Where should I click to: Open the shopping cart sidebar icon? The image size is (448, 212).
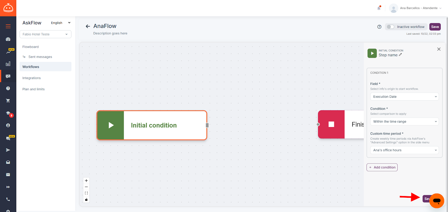[x=8, y=101]
